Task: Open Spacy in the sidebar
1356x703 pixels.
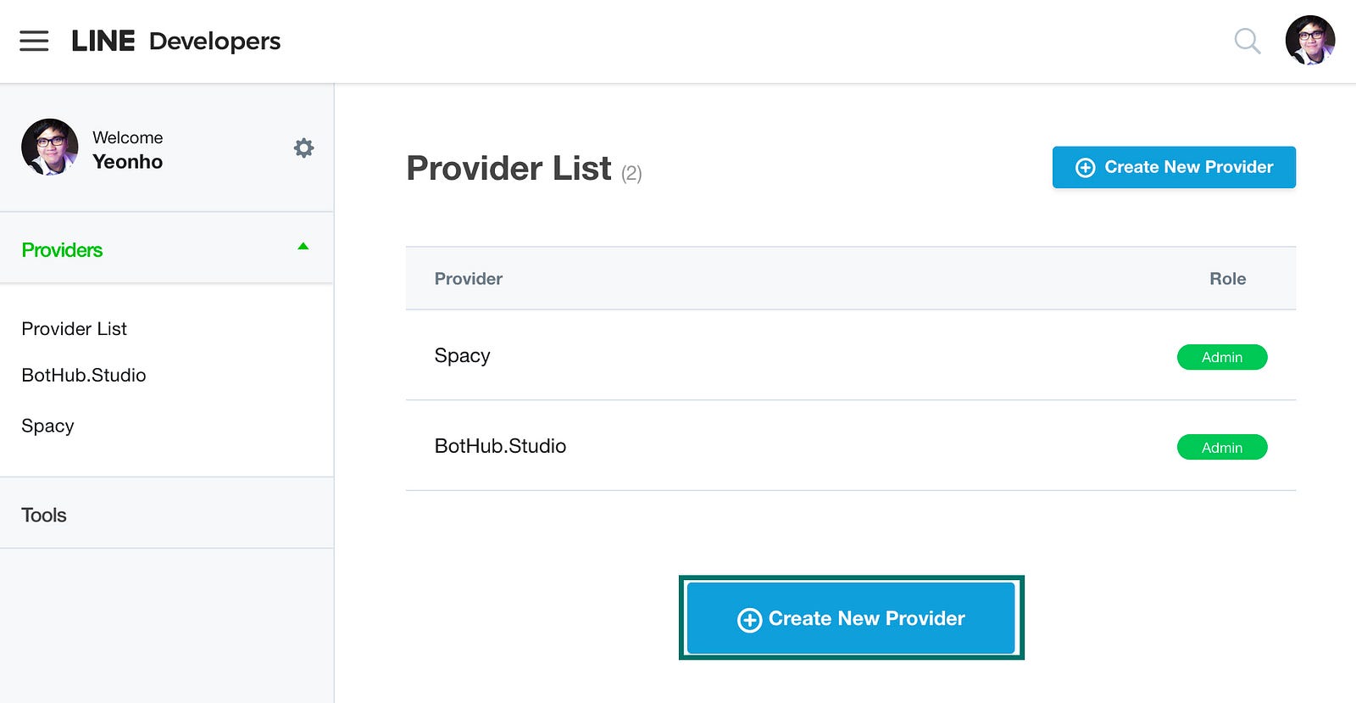Action: (x=47, y=426)
